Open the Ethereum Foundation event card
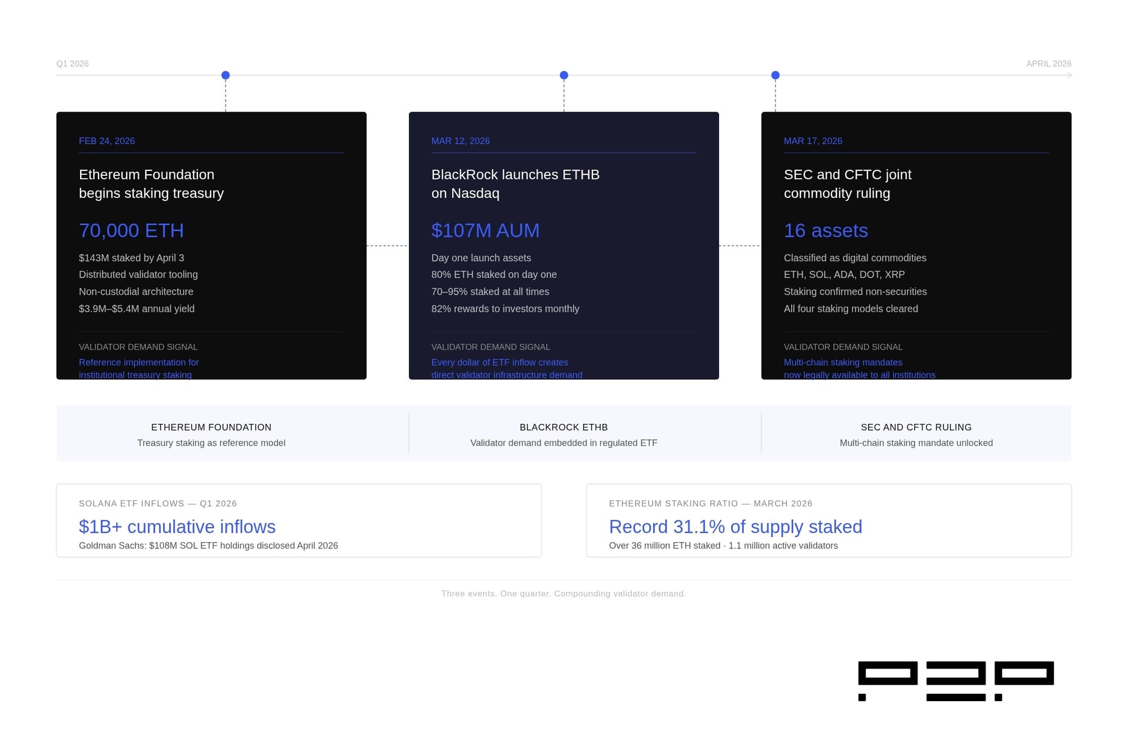Screen dimensions: 1128x735 pos(211,245)
